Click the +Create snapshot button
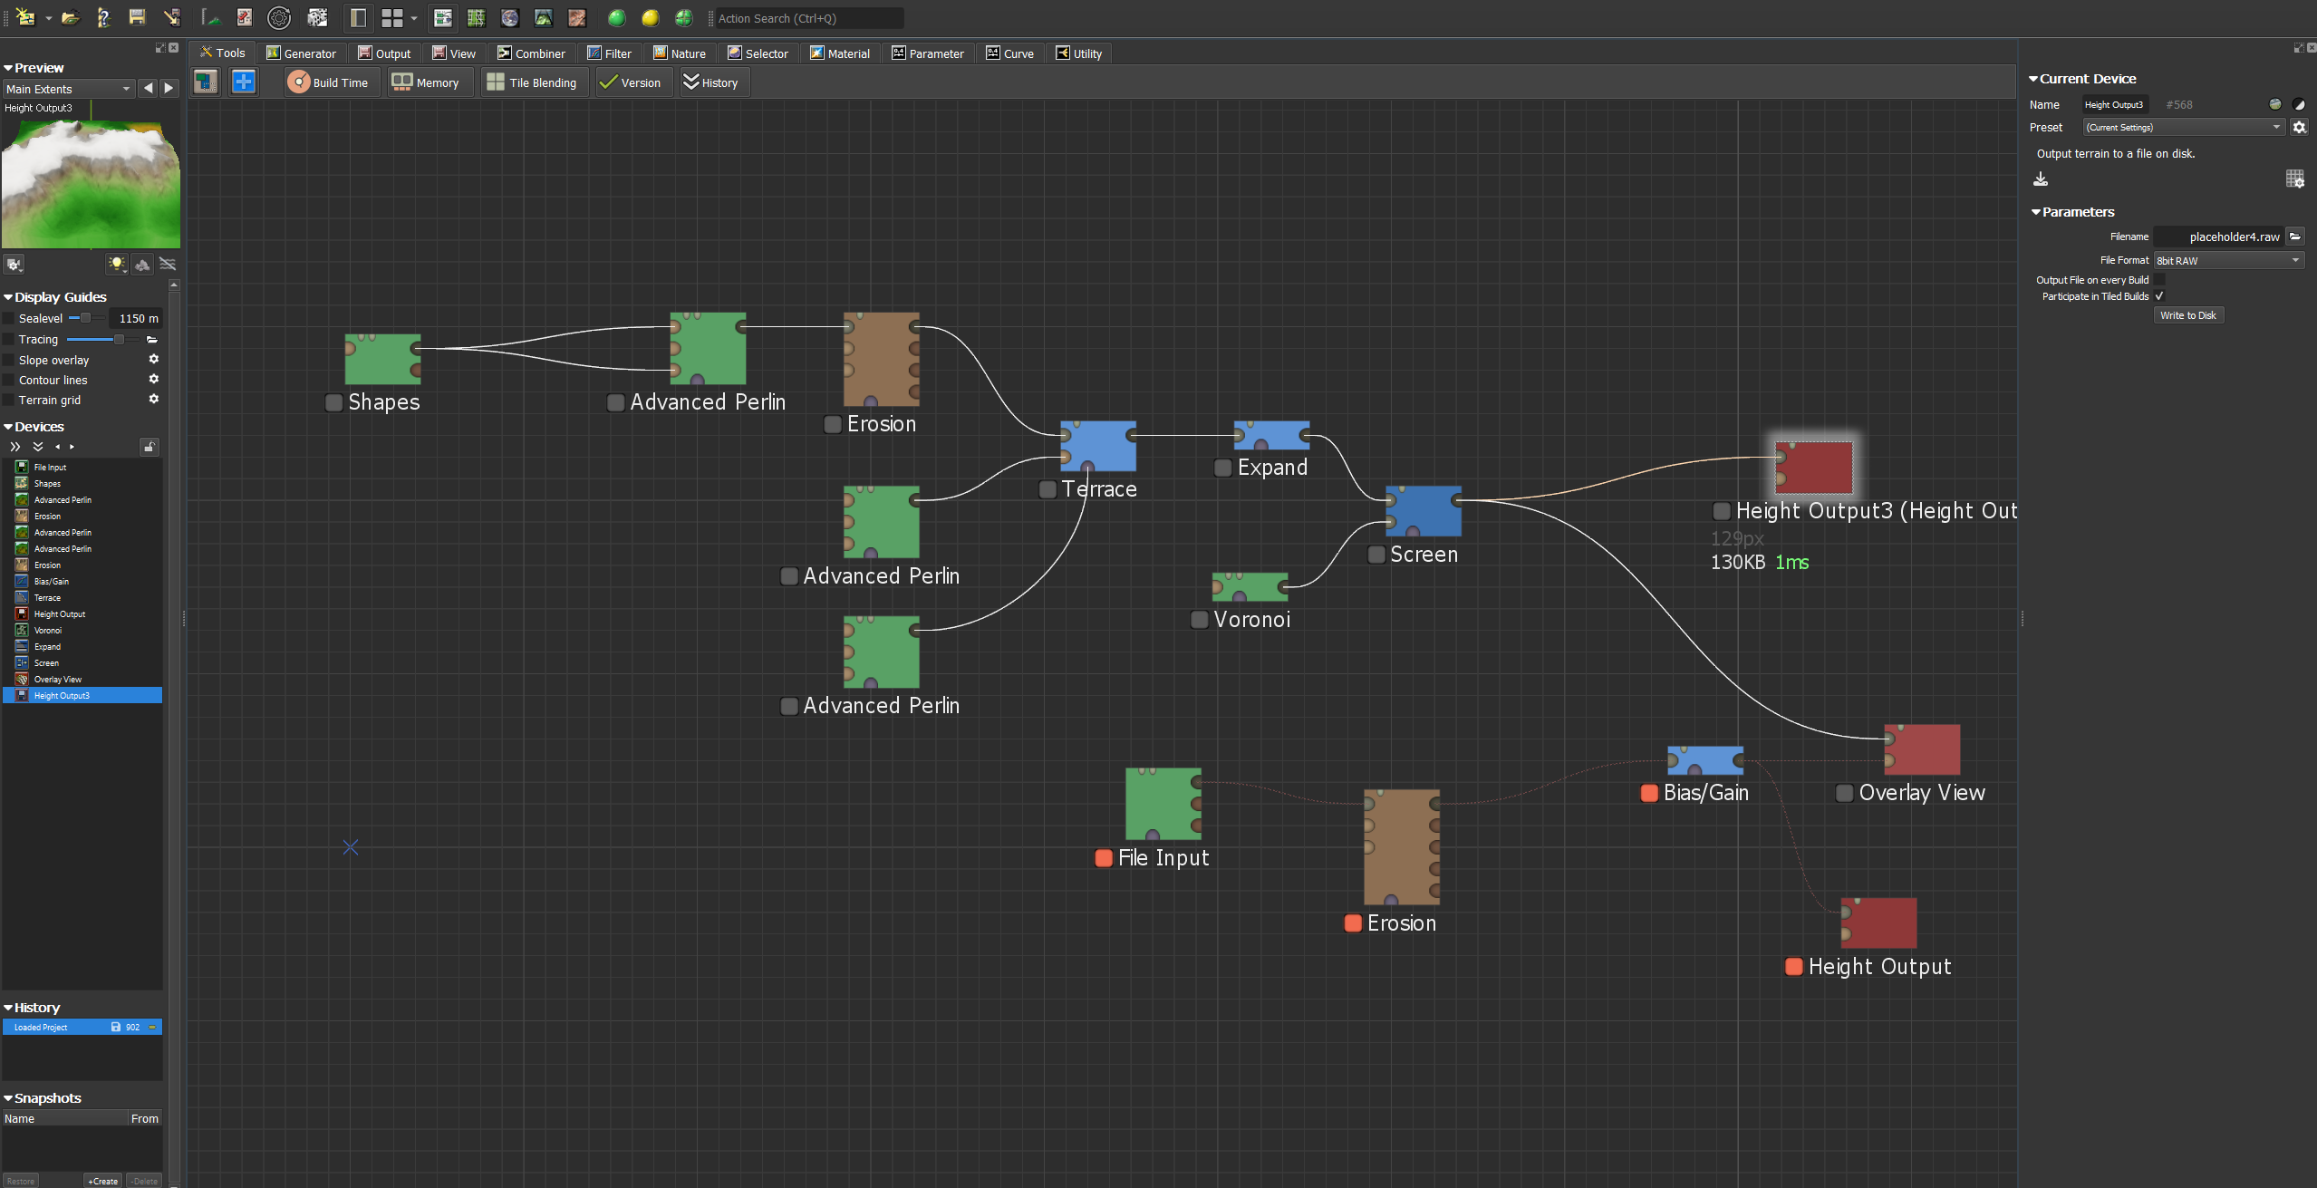This screenshot has width=2317, height=1188. point(103,1181)
